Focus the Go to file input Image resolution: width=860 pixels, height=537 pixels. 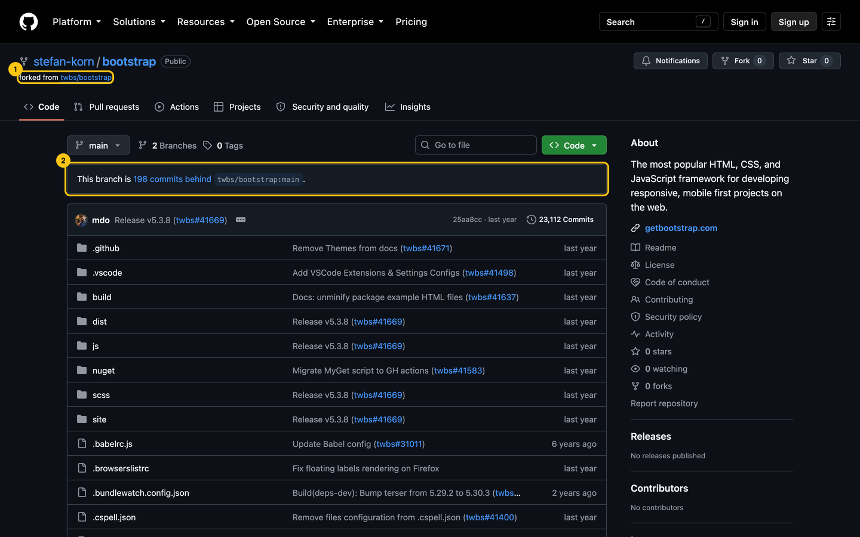pyautogui.click(x=476, y=145)
